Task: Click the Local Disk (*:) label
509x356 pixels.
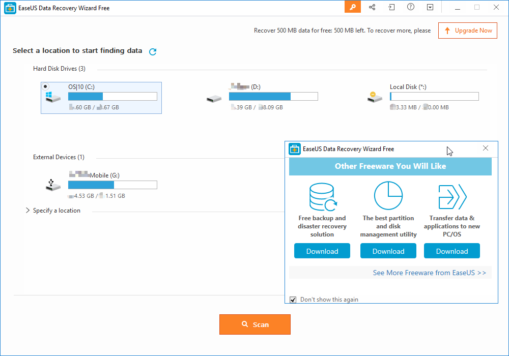Action: point(408,87)
